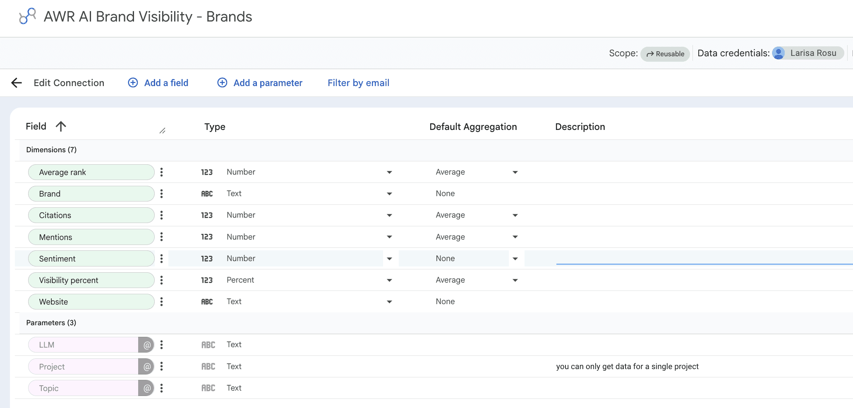Click the Percent type value for Visibility percent
Screen dimensions: 853x408
[240, 280]
